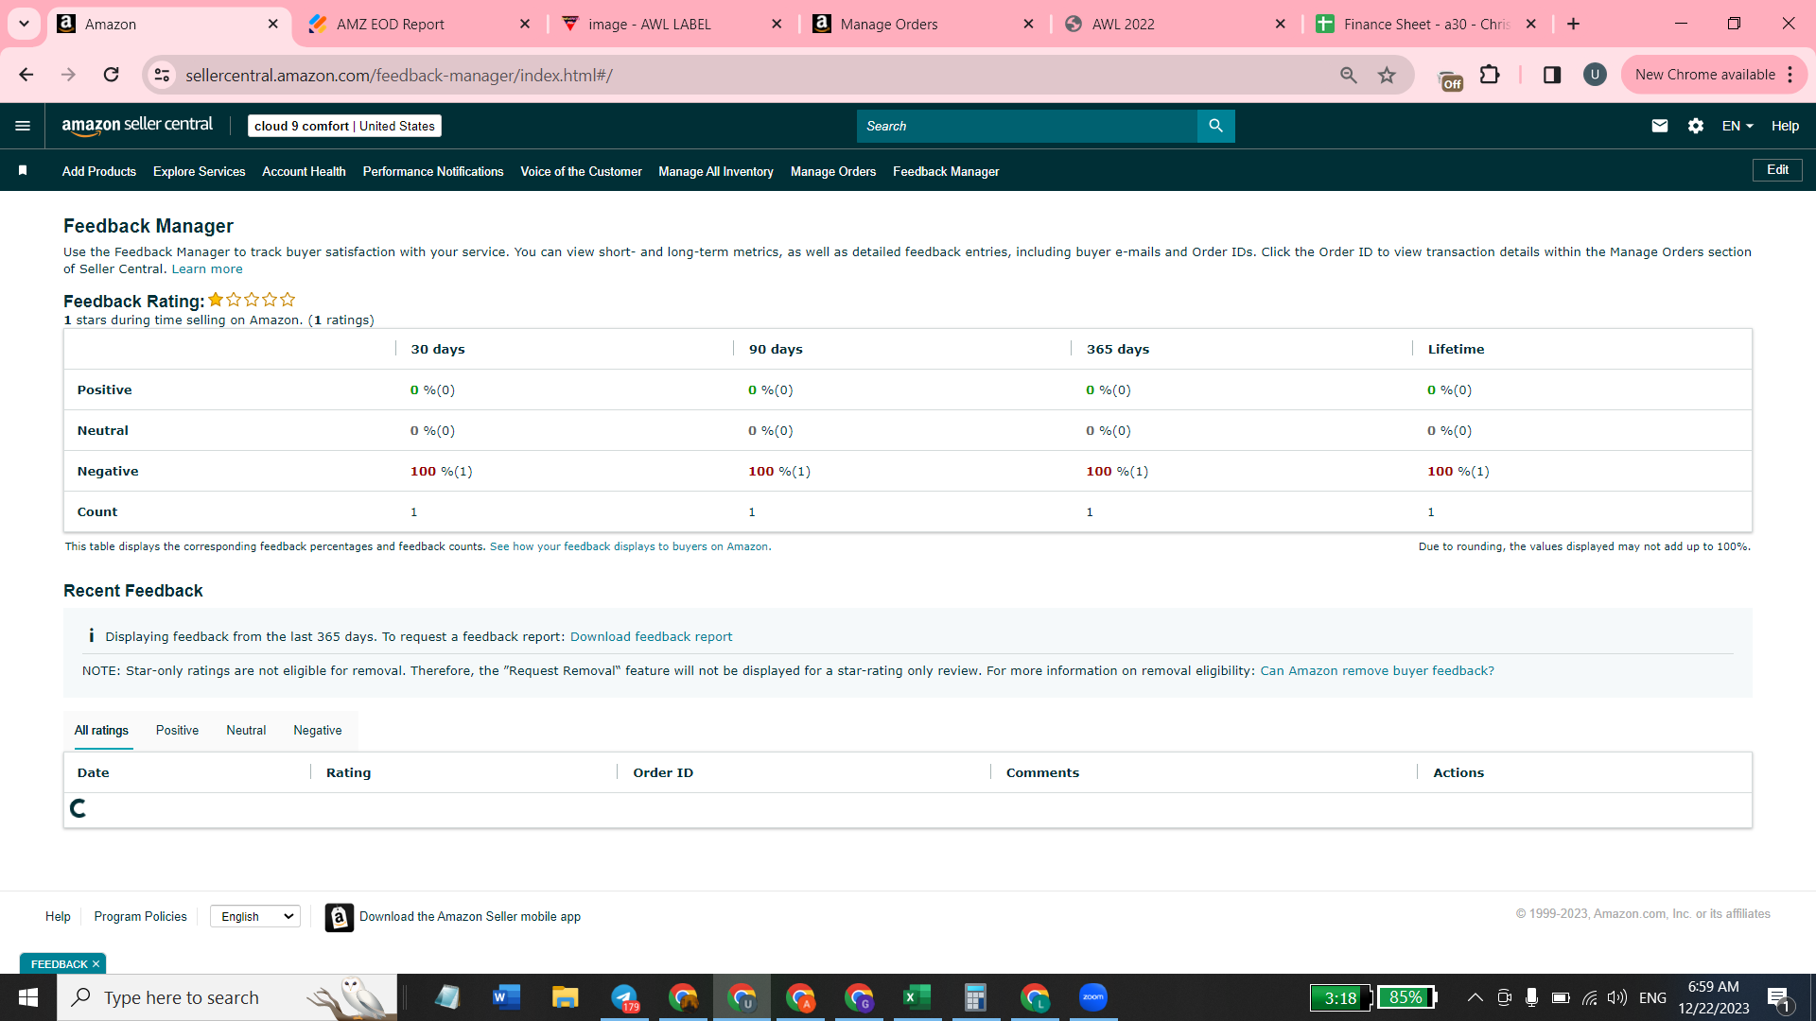Screen dimensions: 1816x1021
Task: Open the tab search dropdown arrow
Action: (x=24, y=24)
